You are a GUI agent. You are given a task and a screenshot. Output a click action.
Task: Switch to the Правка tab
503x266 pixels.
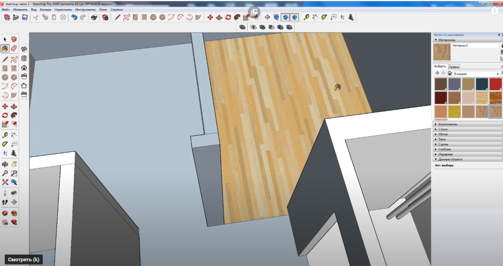454,66
